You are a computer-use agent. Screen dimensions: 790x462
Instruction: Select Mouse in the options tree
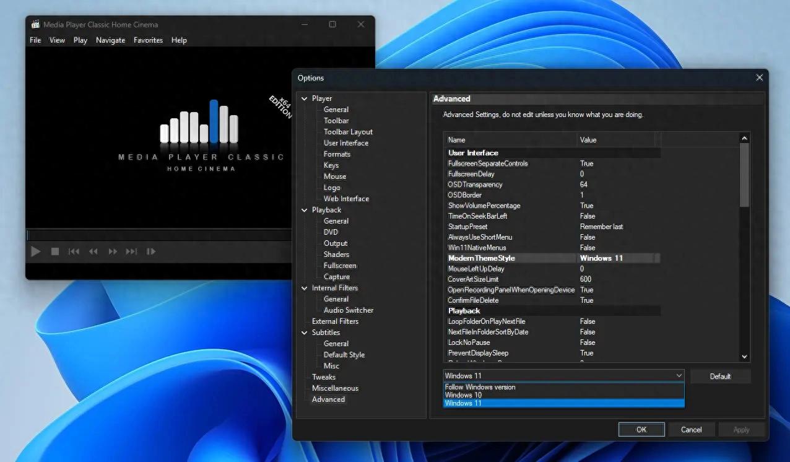point(335,177)
